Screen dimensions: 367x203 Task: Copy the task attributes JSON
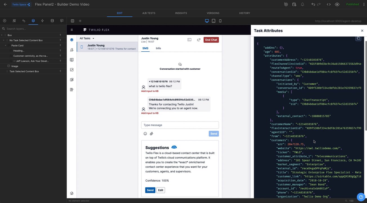coord(358,38)
